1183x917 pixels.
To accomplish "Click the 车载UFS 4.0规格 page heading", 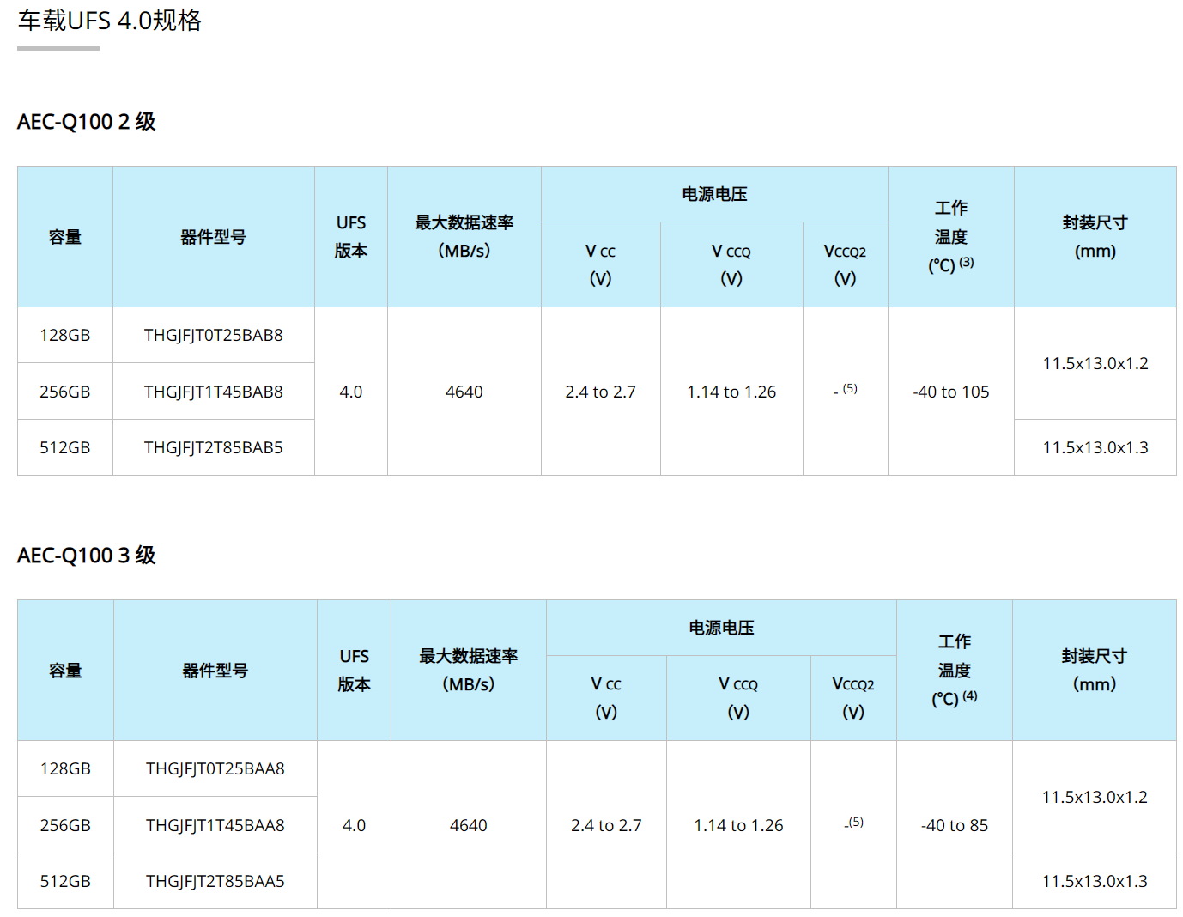I will click(109, 21).
